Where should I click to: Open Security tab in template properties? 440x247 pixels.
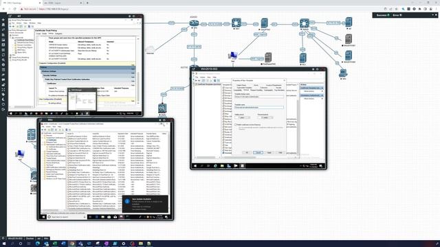pyautogui.click(x=278, y=88)
